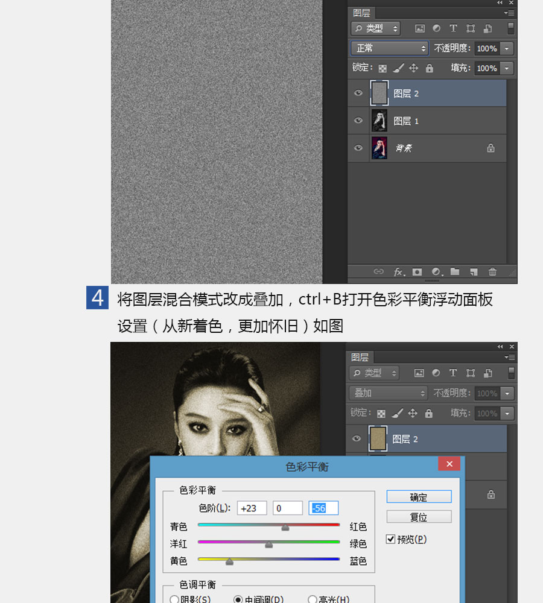This screenshot has width=543, height=603.
Task: Toggle layer filtering switch in lower Layers panel
Action: click(510, 373)
